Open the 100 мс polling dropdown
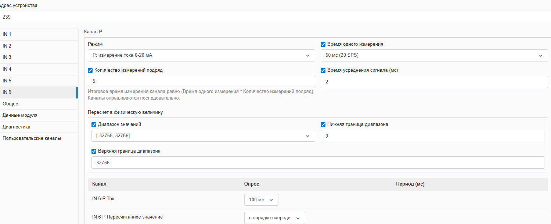 [x=261, y=200]
